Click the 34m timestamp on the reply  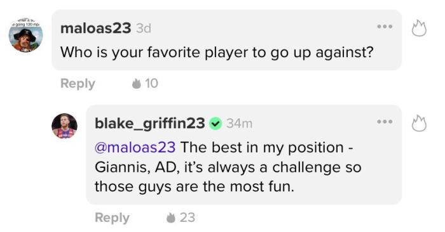pos(239,124)
